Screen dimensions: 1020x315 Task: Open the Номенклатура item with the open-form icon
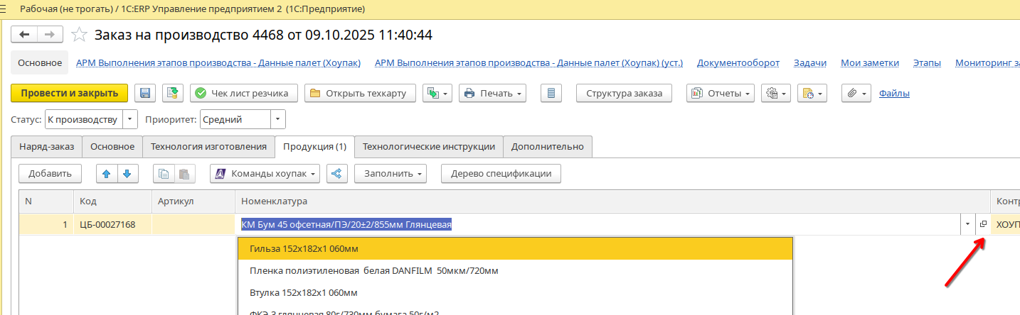coord(983,225)
